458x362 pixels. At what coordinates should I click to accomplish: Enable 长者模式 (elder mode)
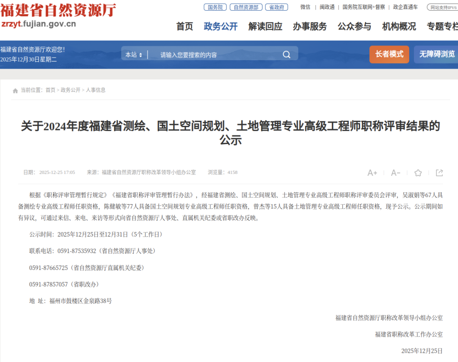pos(389,54)
